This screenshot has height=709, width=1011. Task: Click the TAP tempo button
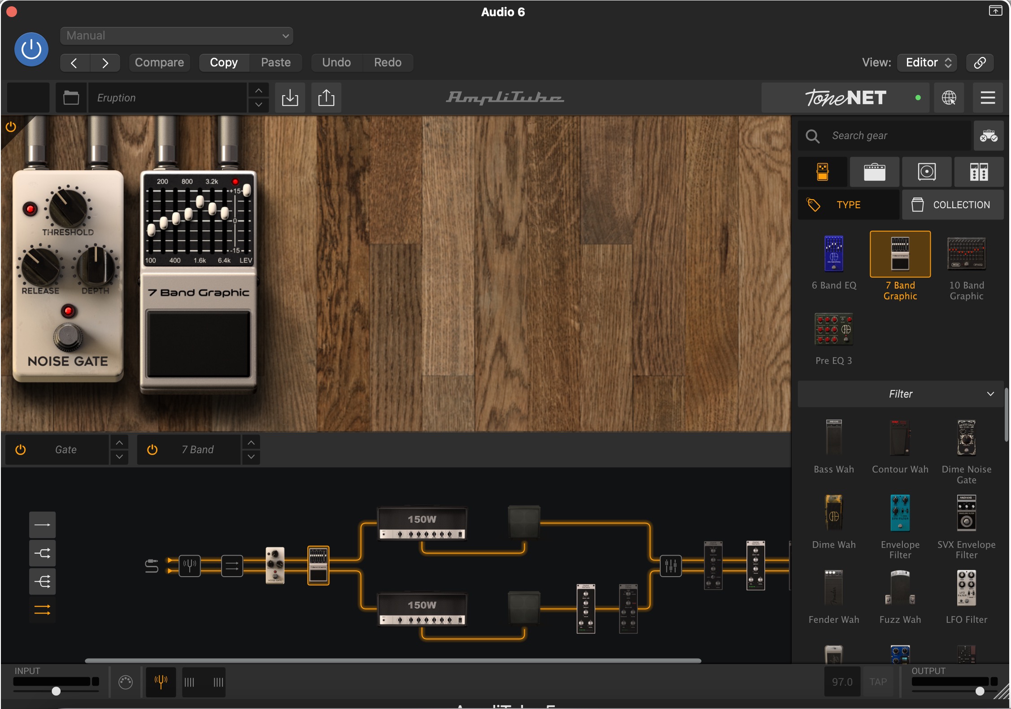coord(878,682)
